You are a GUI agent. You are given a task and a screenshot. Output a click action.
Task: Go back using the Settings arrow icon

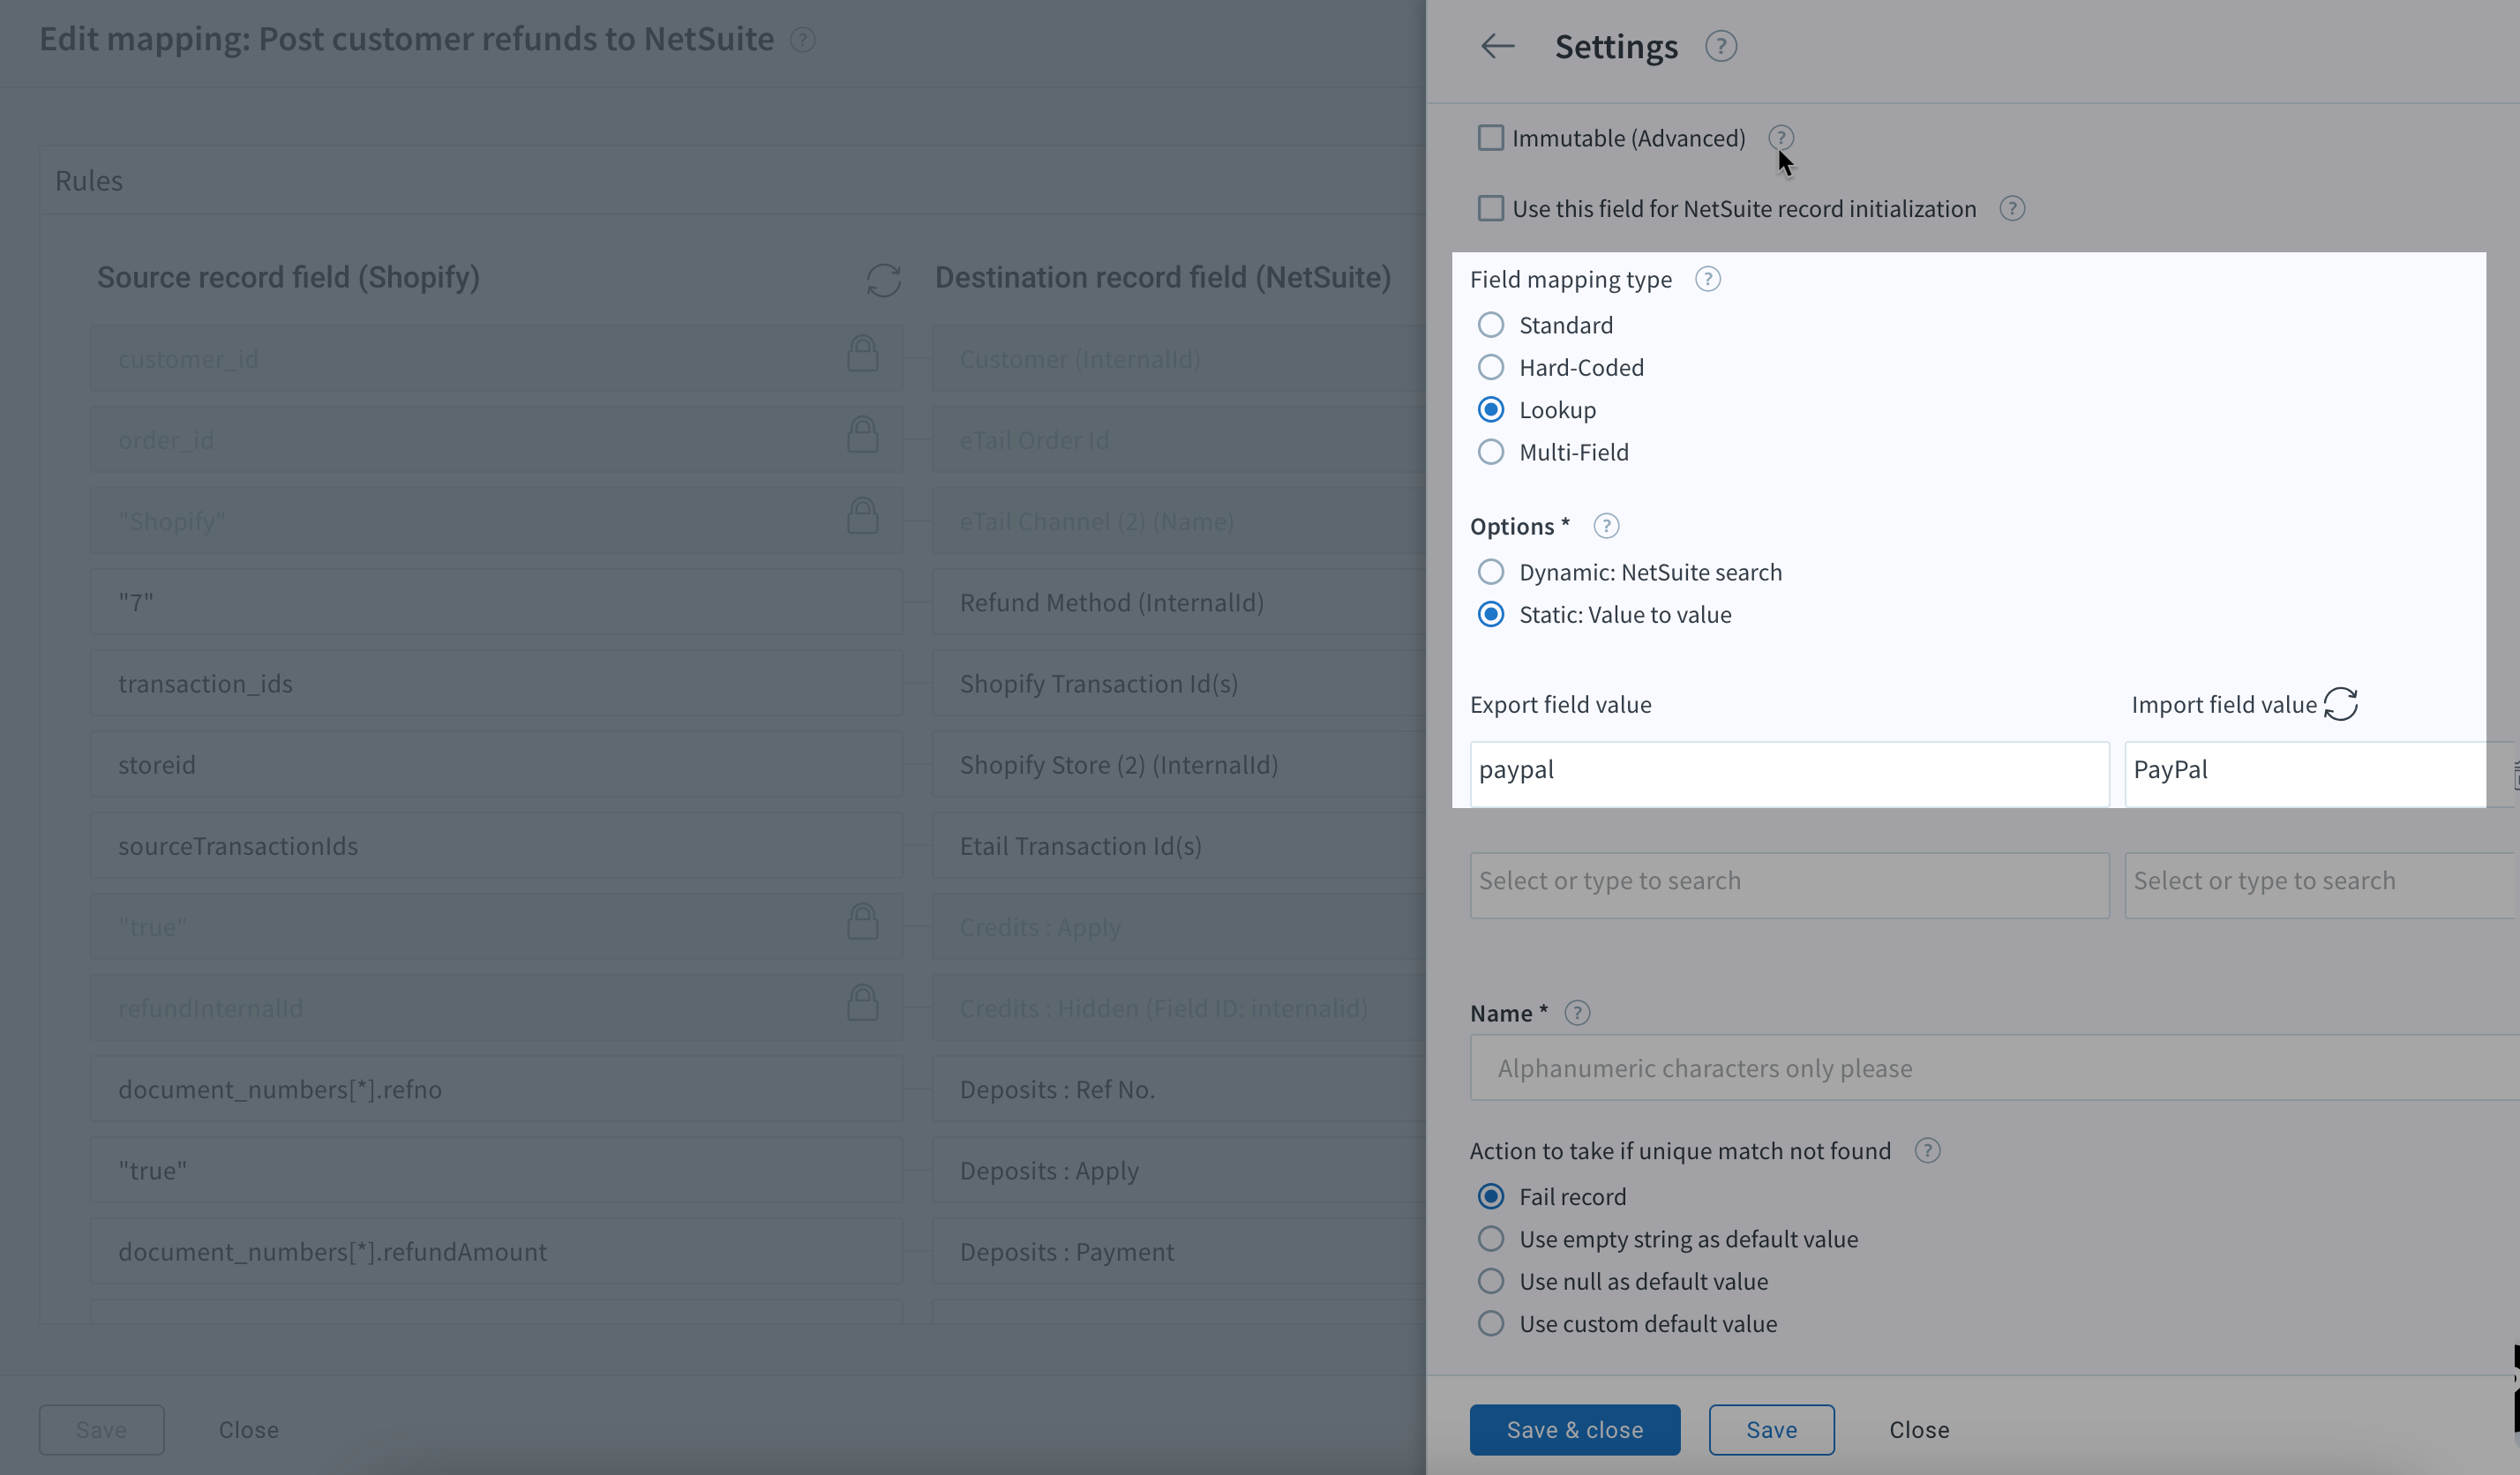coord(1497,46)
